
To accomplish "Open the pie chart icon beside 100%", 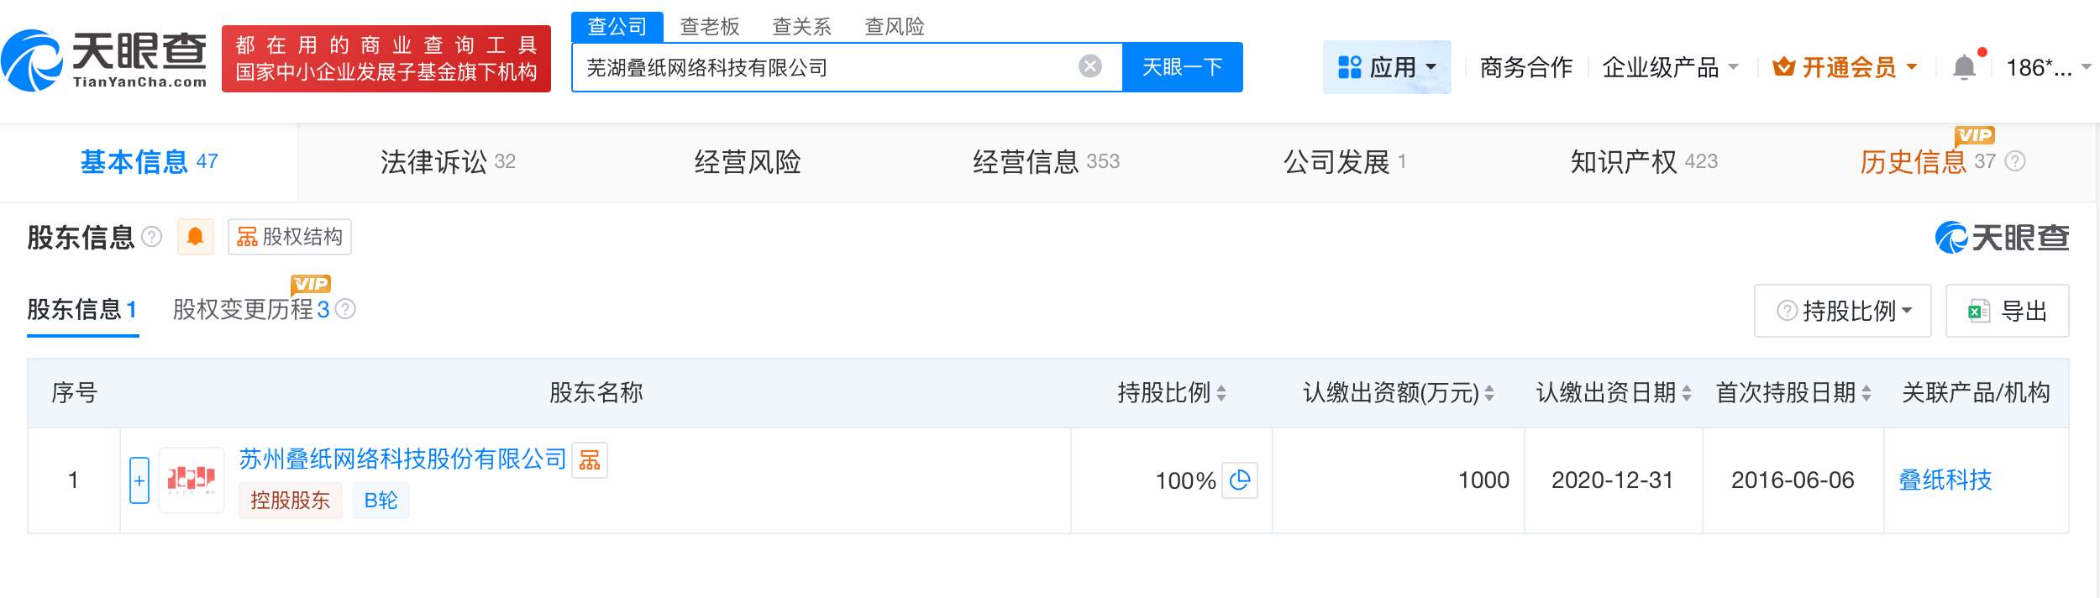I will (x=1239, y=480).
